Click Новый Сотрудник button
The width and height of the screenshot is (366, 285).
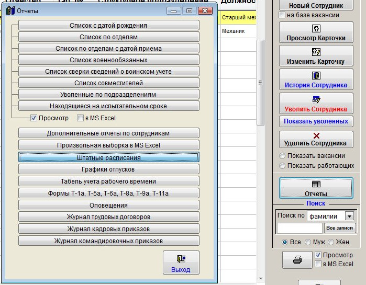point(316,5)
